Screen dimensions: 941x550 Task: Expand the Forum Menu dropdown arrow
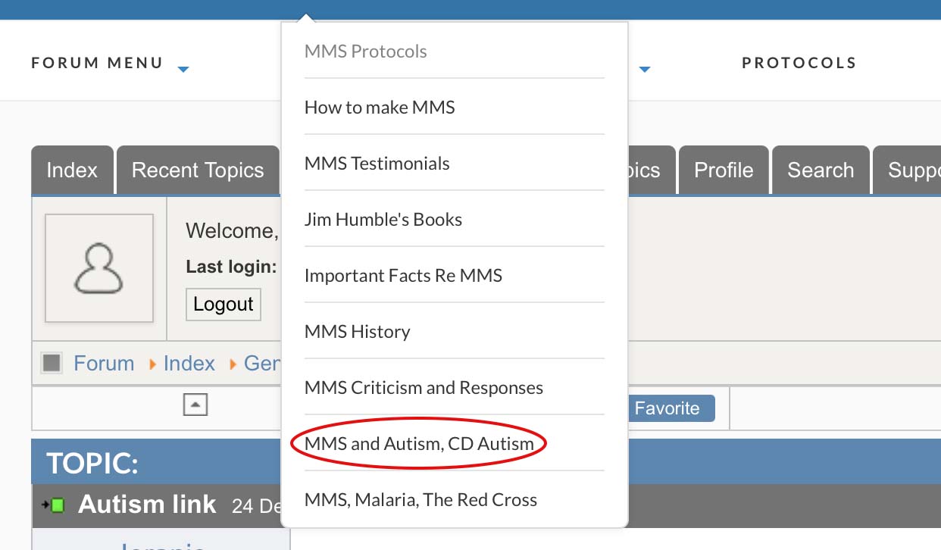(183, 69)
